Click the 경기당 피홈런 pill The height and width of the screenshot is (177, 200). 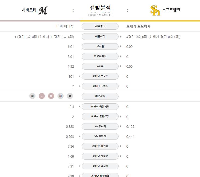100,156
